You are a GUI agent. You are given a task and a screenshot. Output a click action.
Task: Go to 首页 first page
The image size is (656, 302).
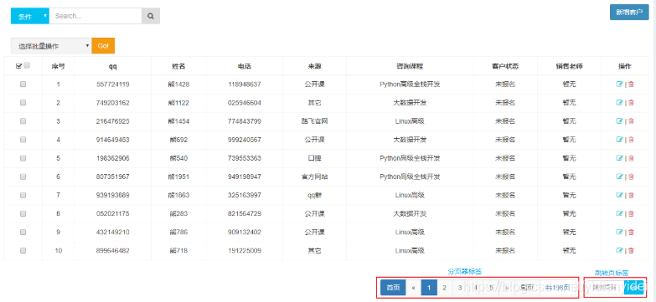[x=393, y=288]
